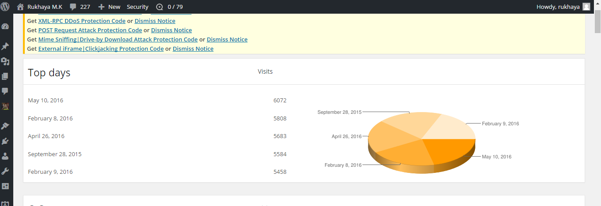Click the page vertical scrollbar
The image size is (601, 206).
pyautogui.click(x=597, y=110)
